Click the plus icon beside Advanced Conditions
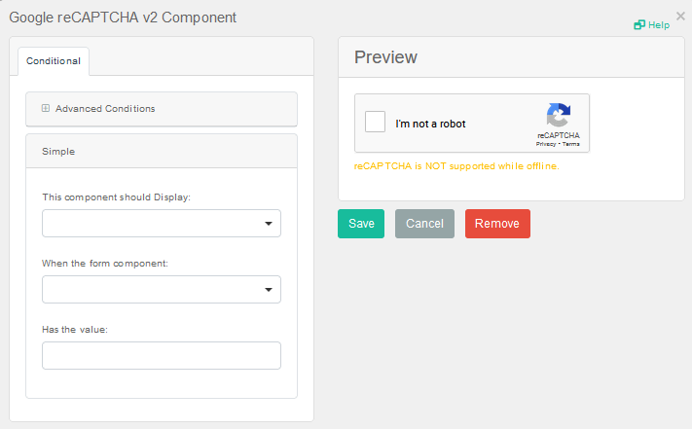 click(x=46, y=108)
